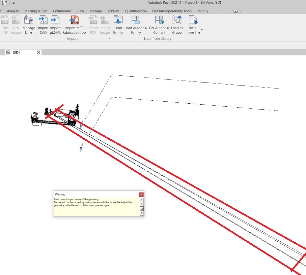The height and width of the screenshot is (275, 306).
Task: Switch to the Manage ribbon tab
Action: [x=96, y=11]
